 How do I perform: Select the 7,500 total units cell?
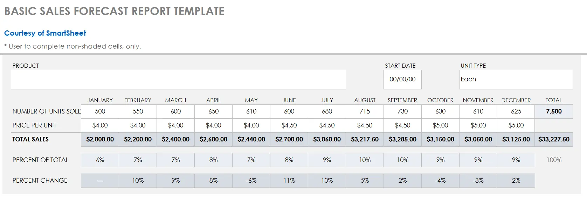[554, 111]
